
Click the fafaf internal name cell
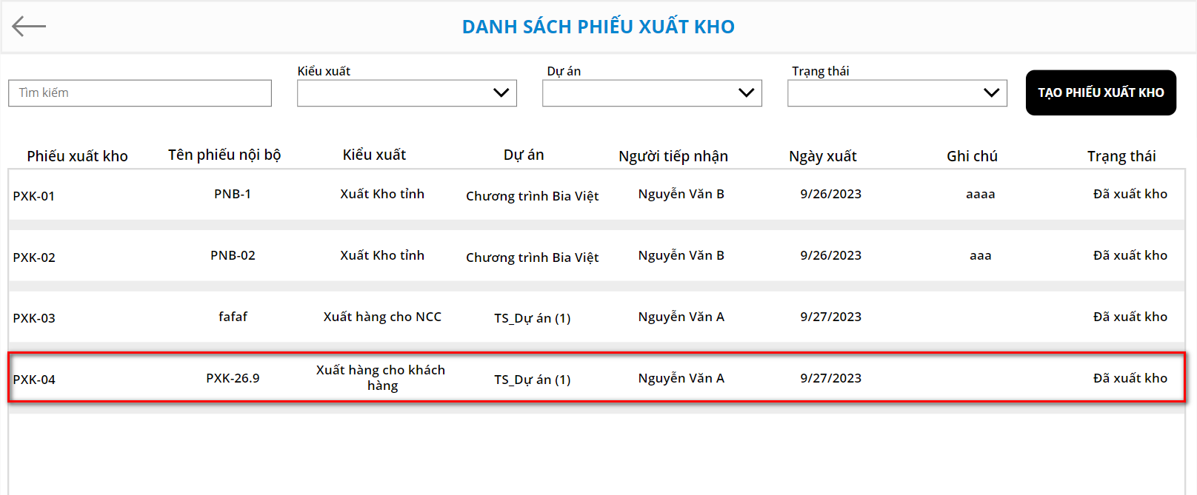pos(233,317)
